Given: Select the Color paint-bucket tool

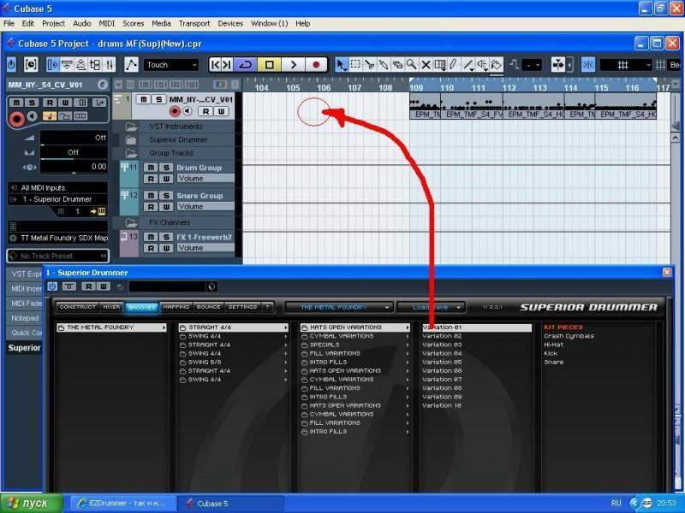Looking at the screenshot, I should pos(496,65).
